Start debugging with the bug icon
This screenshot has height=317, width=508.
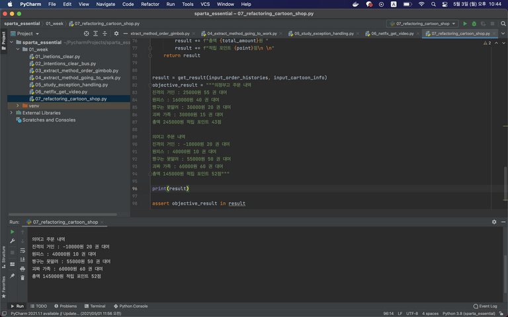(474, 24)
